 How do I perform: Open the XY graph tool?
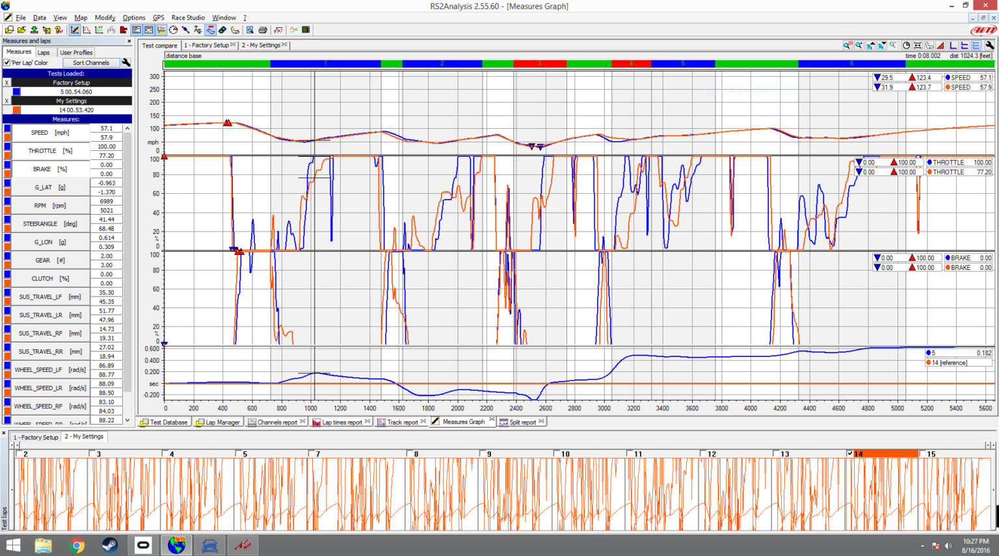[x=98, y=29]
